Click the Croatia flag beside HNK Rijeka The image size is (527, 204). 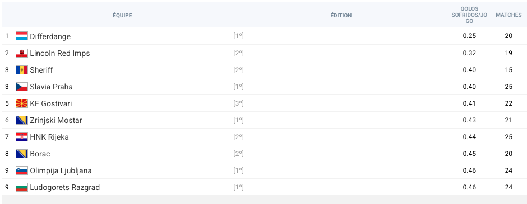(x=22, y=137)
